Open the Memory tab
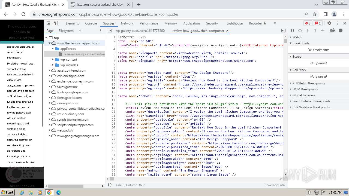Screen dimensions: 349x196 [x=171, y=23]
